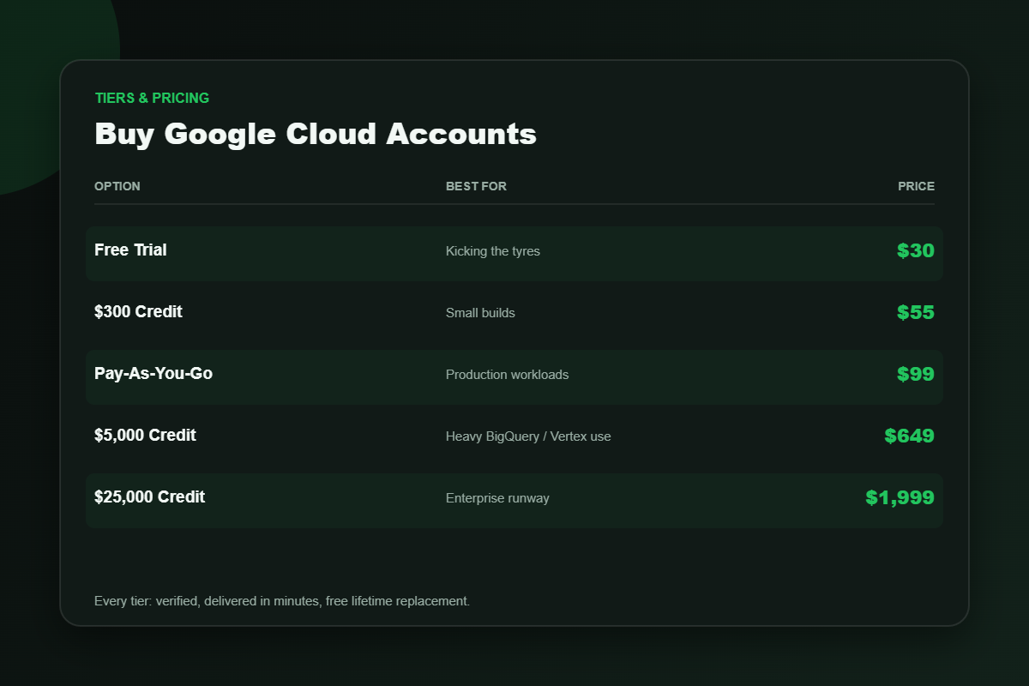The image size is (1029, 686).
Task: Click the 'Option' column header
Action: pyautogui.click(x=117, y=186)
